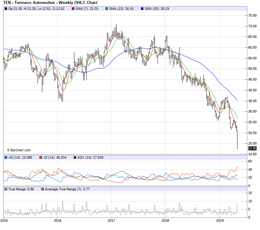Screen dimensions: 260x230
Task: Click the 2016 label on the time axis
Action: point(58,220)
